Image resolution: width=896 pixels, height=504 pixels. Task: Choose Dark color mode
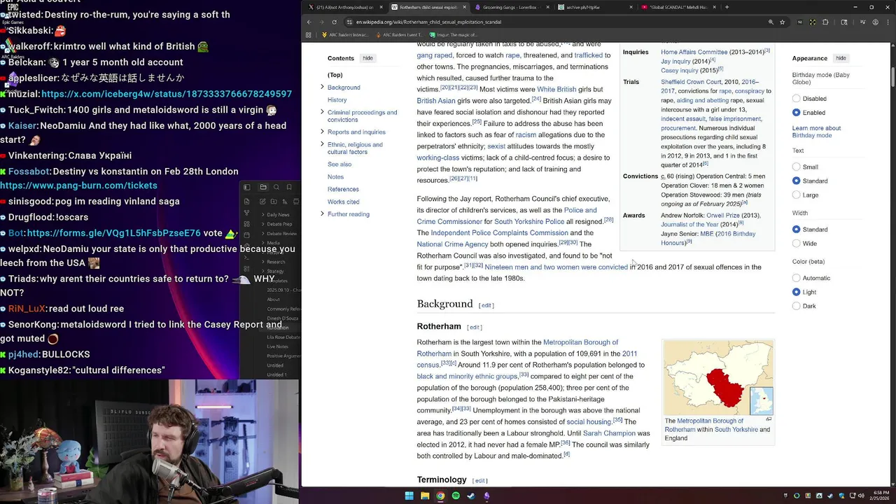(x=796, y=306)
